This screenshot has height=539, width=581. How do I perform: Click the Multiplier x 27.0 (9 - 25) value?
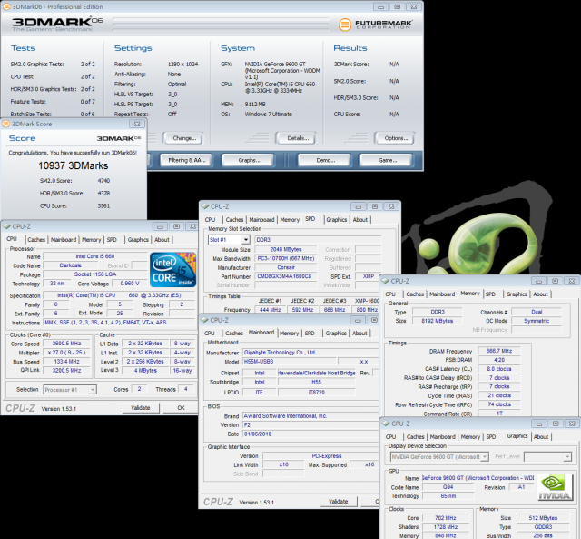coord(66,353)
